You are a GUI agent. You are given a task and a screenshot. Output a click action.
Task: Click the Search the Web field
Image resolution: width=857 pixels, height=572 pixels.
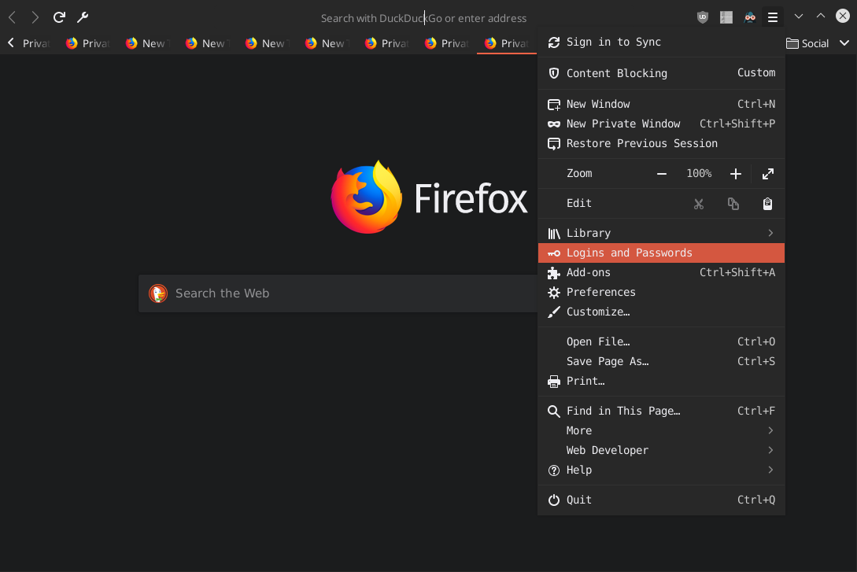pyautogui.click(x=338, y=293)
